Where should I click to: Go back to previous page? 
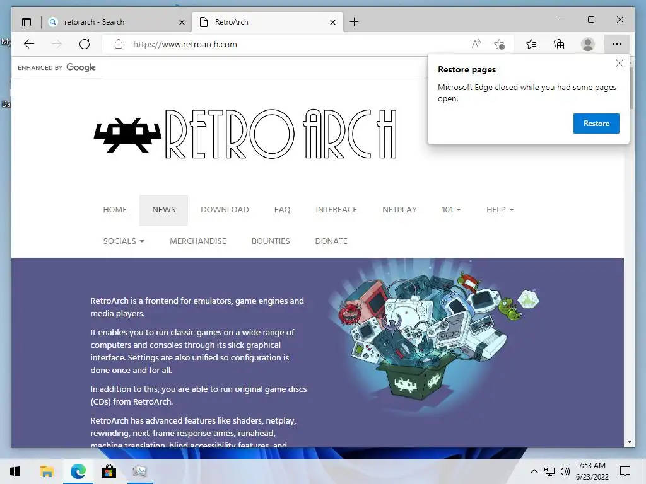(29, 44)
